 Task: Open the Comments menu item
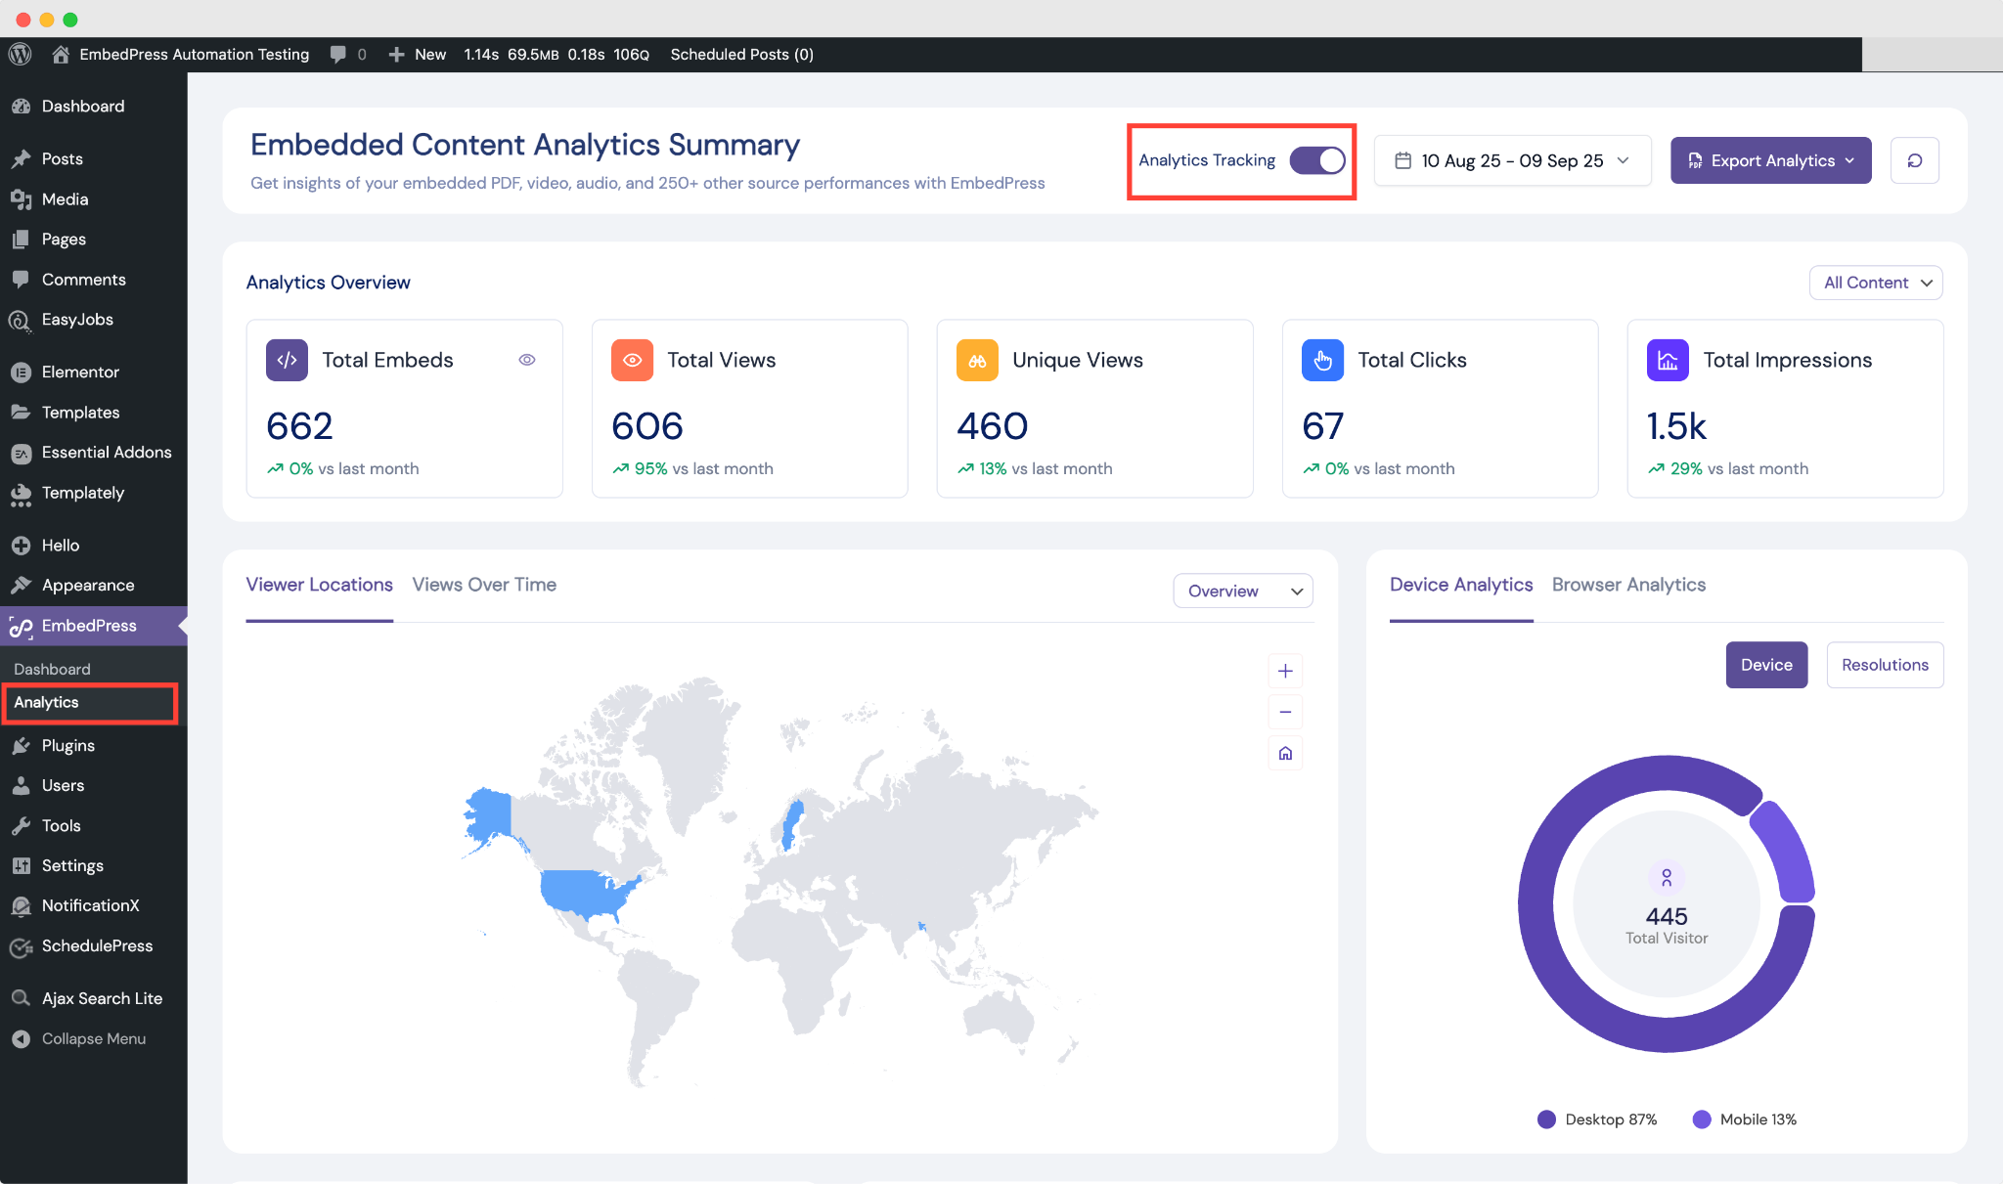point(93,280)
